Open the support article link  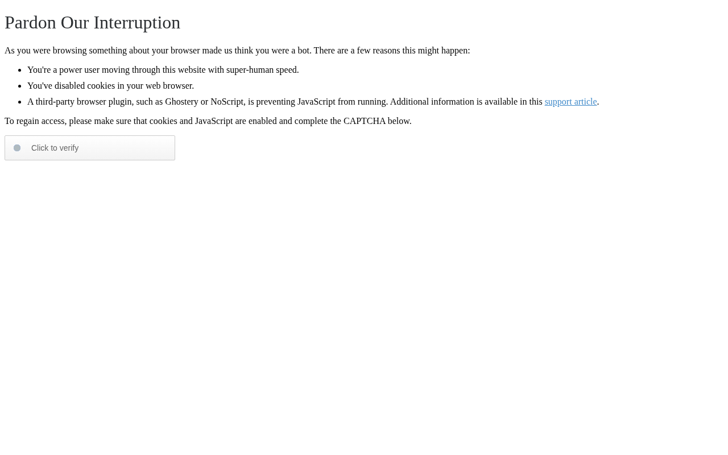point(570,102)
